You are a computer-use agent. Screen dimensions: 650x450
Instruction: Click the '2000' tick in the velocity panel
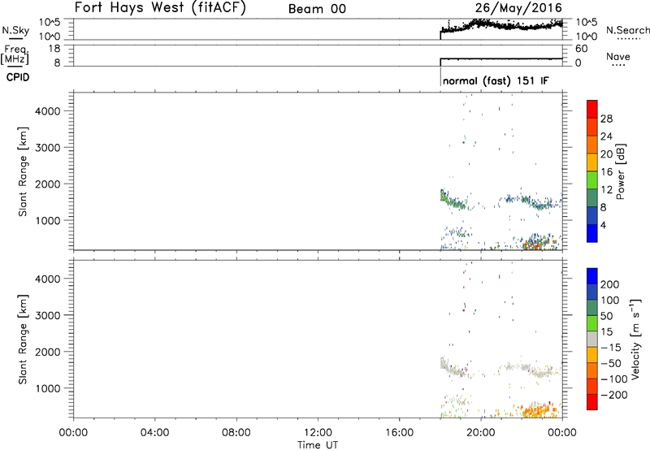point(47,352)
